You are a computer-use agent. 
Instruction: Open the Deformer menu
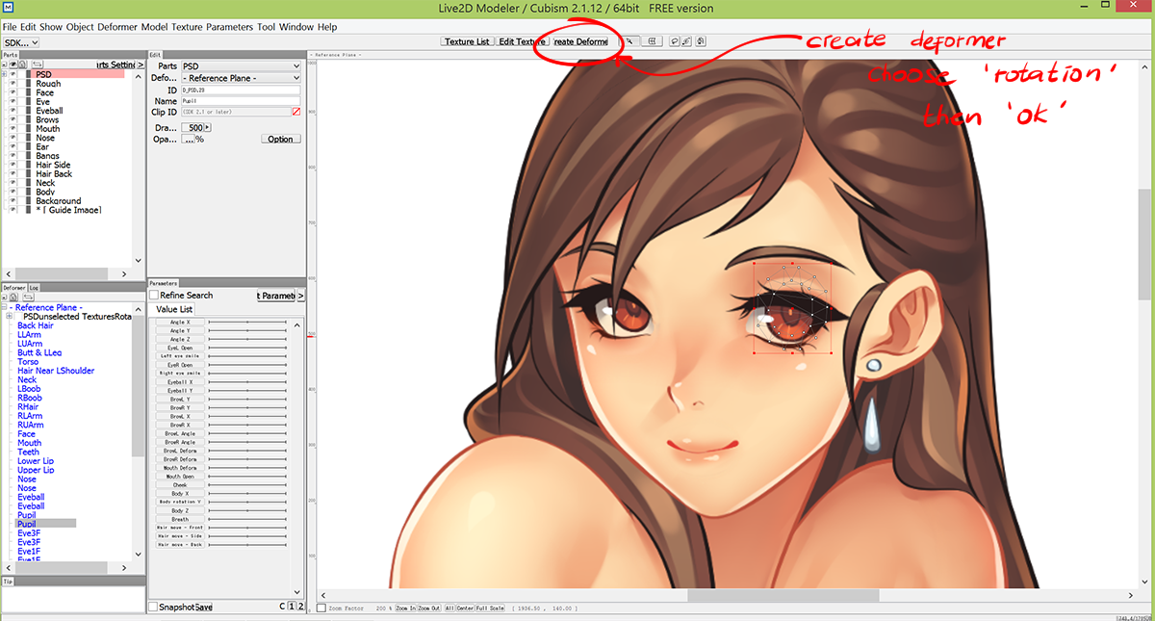click(119, 27)
